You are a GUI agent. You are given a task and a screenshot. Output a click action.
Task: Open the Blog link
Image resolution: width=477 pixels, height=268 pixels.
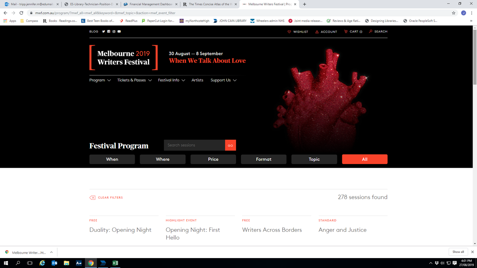point(94,32)
